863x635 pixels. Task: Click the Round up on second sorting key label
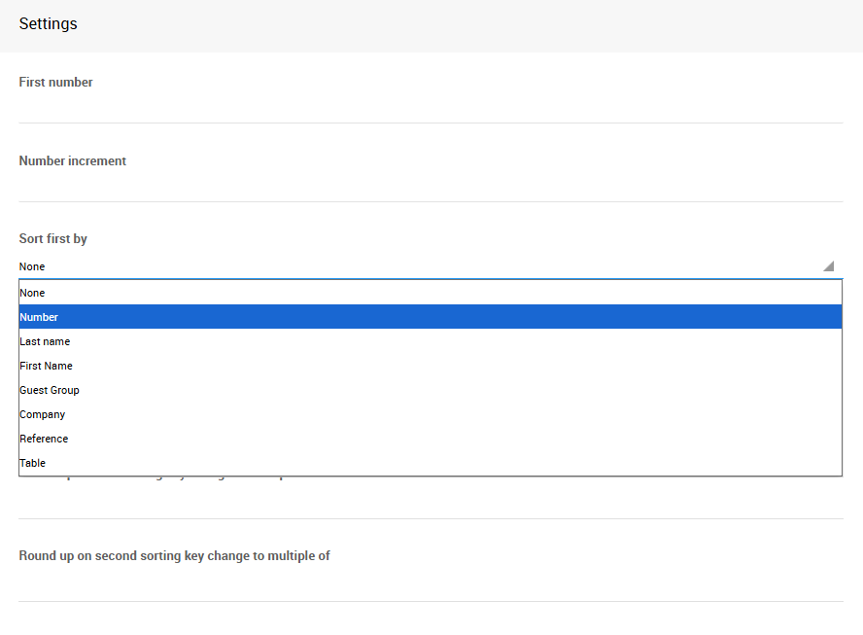click(x=175, y=556)
